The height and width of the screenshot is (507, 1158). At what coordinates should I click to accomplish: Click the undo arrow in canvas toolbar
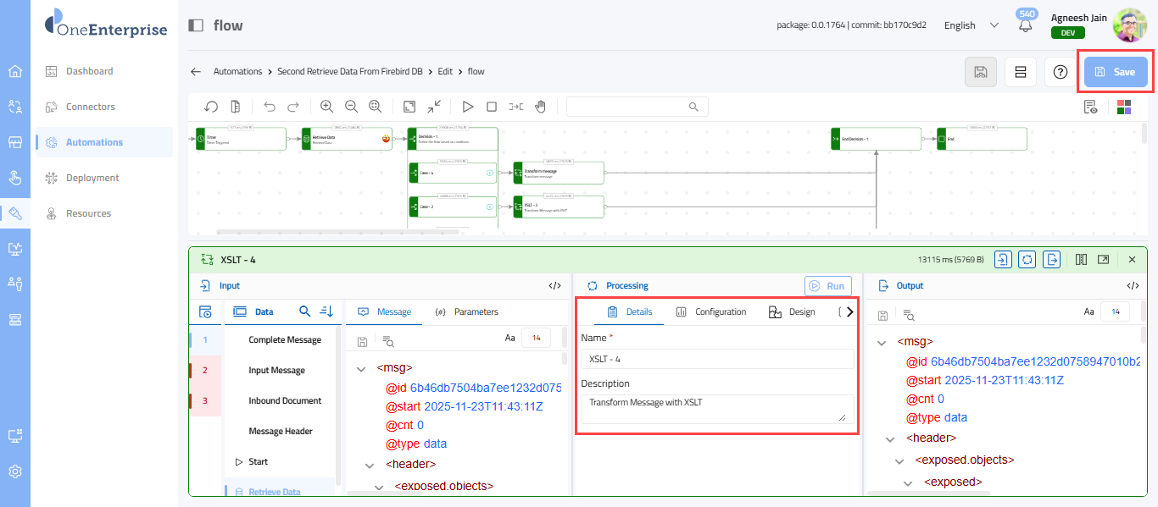click(x=270, y=107)
